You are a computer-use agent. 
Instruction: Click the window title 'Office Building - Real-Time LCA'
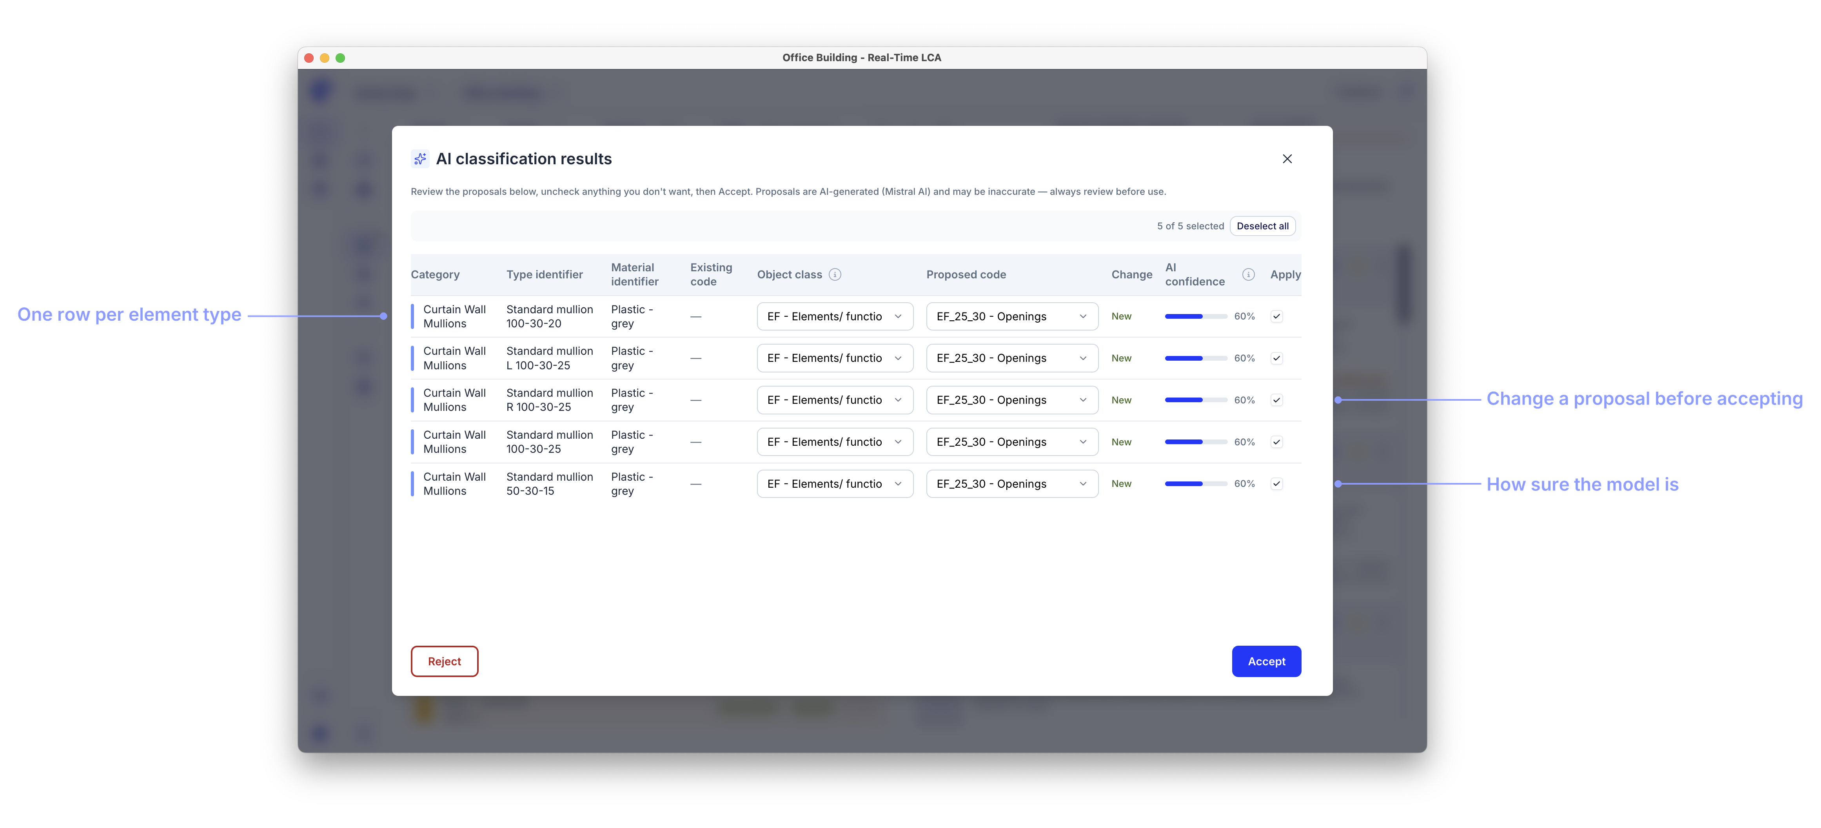tap(861, 58)
